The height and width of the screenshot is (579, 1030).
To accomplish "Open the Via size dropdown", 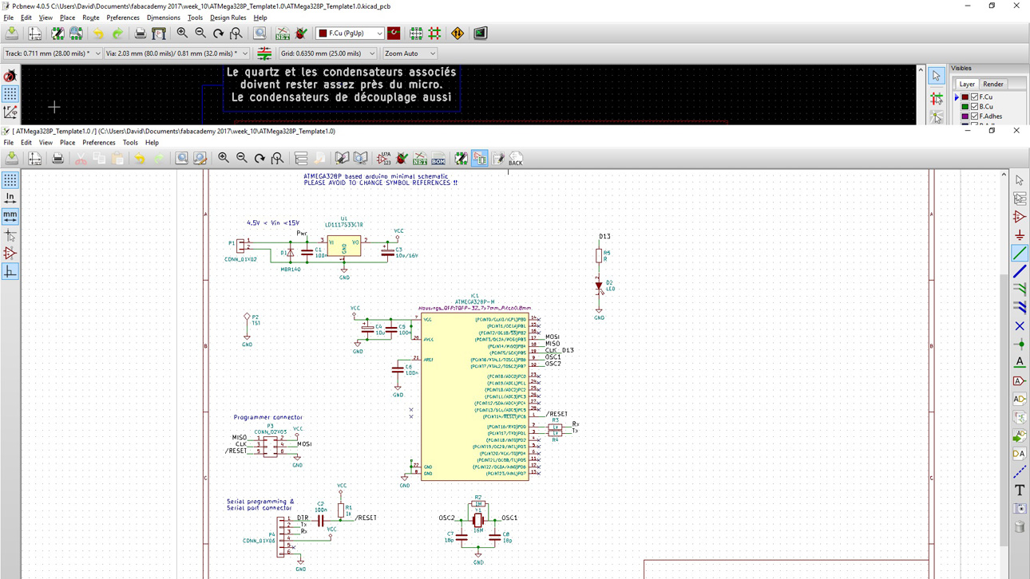I will [x=177, y=53].
